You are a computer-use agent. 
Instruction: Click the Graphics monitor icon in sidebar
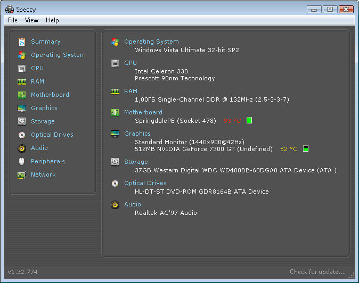pyautogui.click(x=22, y=108)
